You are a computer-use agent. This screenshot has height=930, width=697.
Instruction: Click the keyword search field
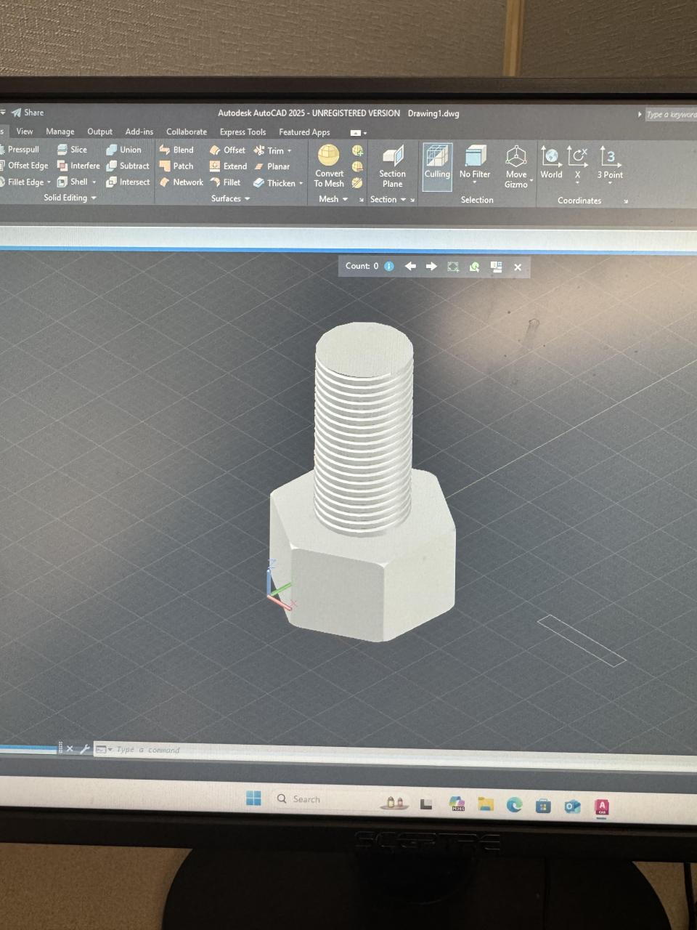tap(671, 115)
